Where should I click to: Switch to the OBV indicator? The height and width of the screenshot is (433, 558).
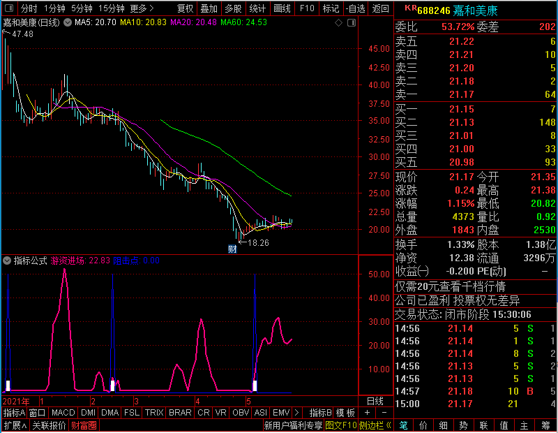click(x=241, y=413)
